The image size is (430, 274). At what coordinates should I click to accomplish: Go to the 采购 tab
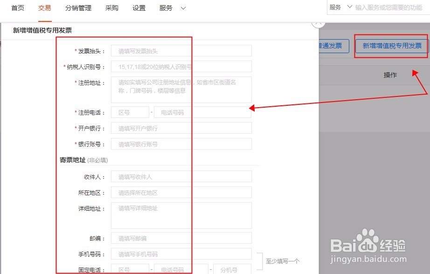pyautogui.click(x=111, y=8)
